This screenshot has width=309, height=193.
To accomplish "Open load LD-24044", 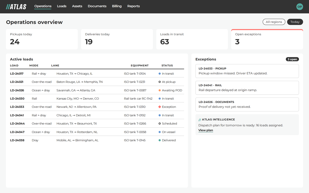I will [x=17, y=124].
